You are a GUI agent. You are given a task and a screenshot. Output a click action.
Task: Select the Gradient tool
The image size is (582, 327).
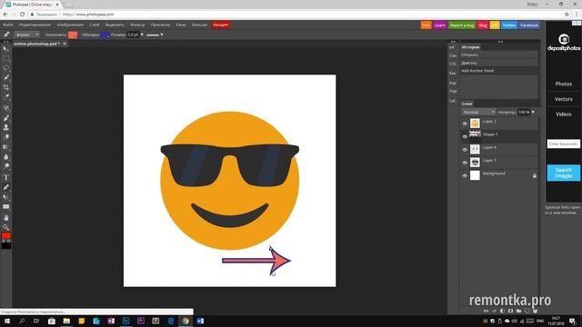point(6,147)
